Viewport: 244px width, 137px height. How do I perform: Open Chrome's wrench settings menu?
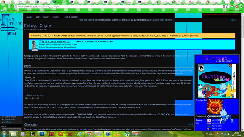pyautogui.click(x=241, y=6)
